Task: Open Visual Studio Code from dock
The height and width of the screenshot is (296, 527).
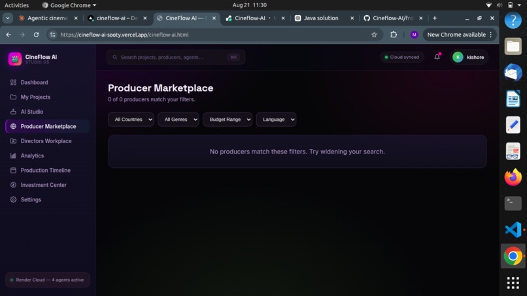Action: (x=513, y=230)
